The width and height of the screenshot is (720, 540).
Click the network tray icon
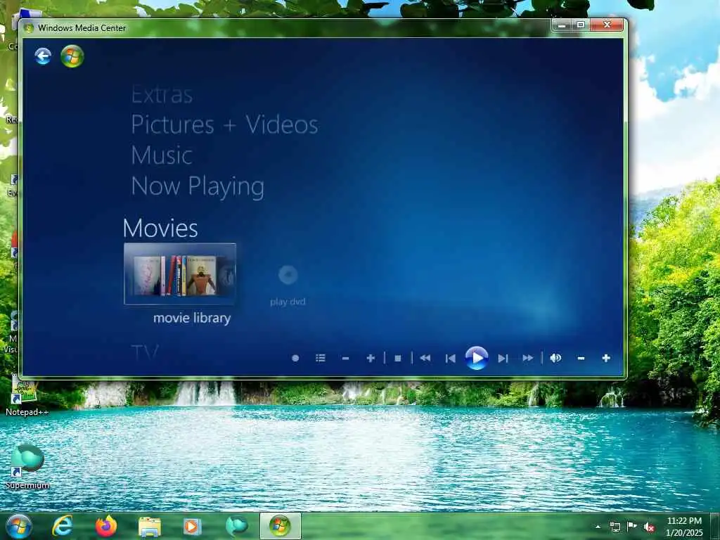pos(615,527)
